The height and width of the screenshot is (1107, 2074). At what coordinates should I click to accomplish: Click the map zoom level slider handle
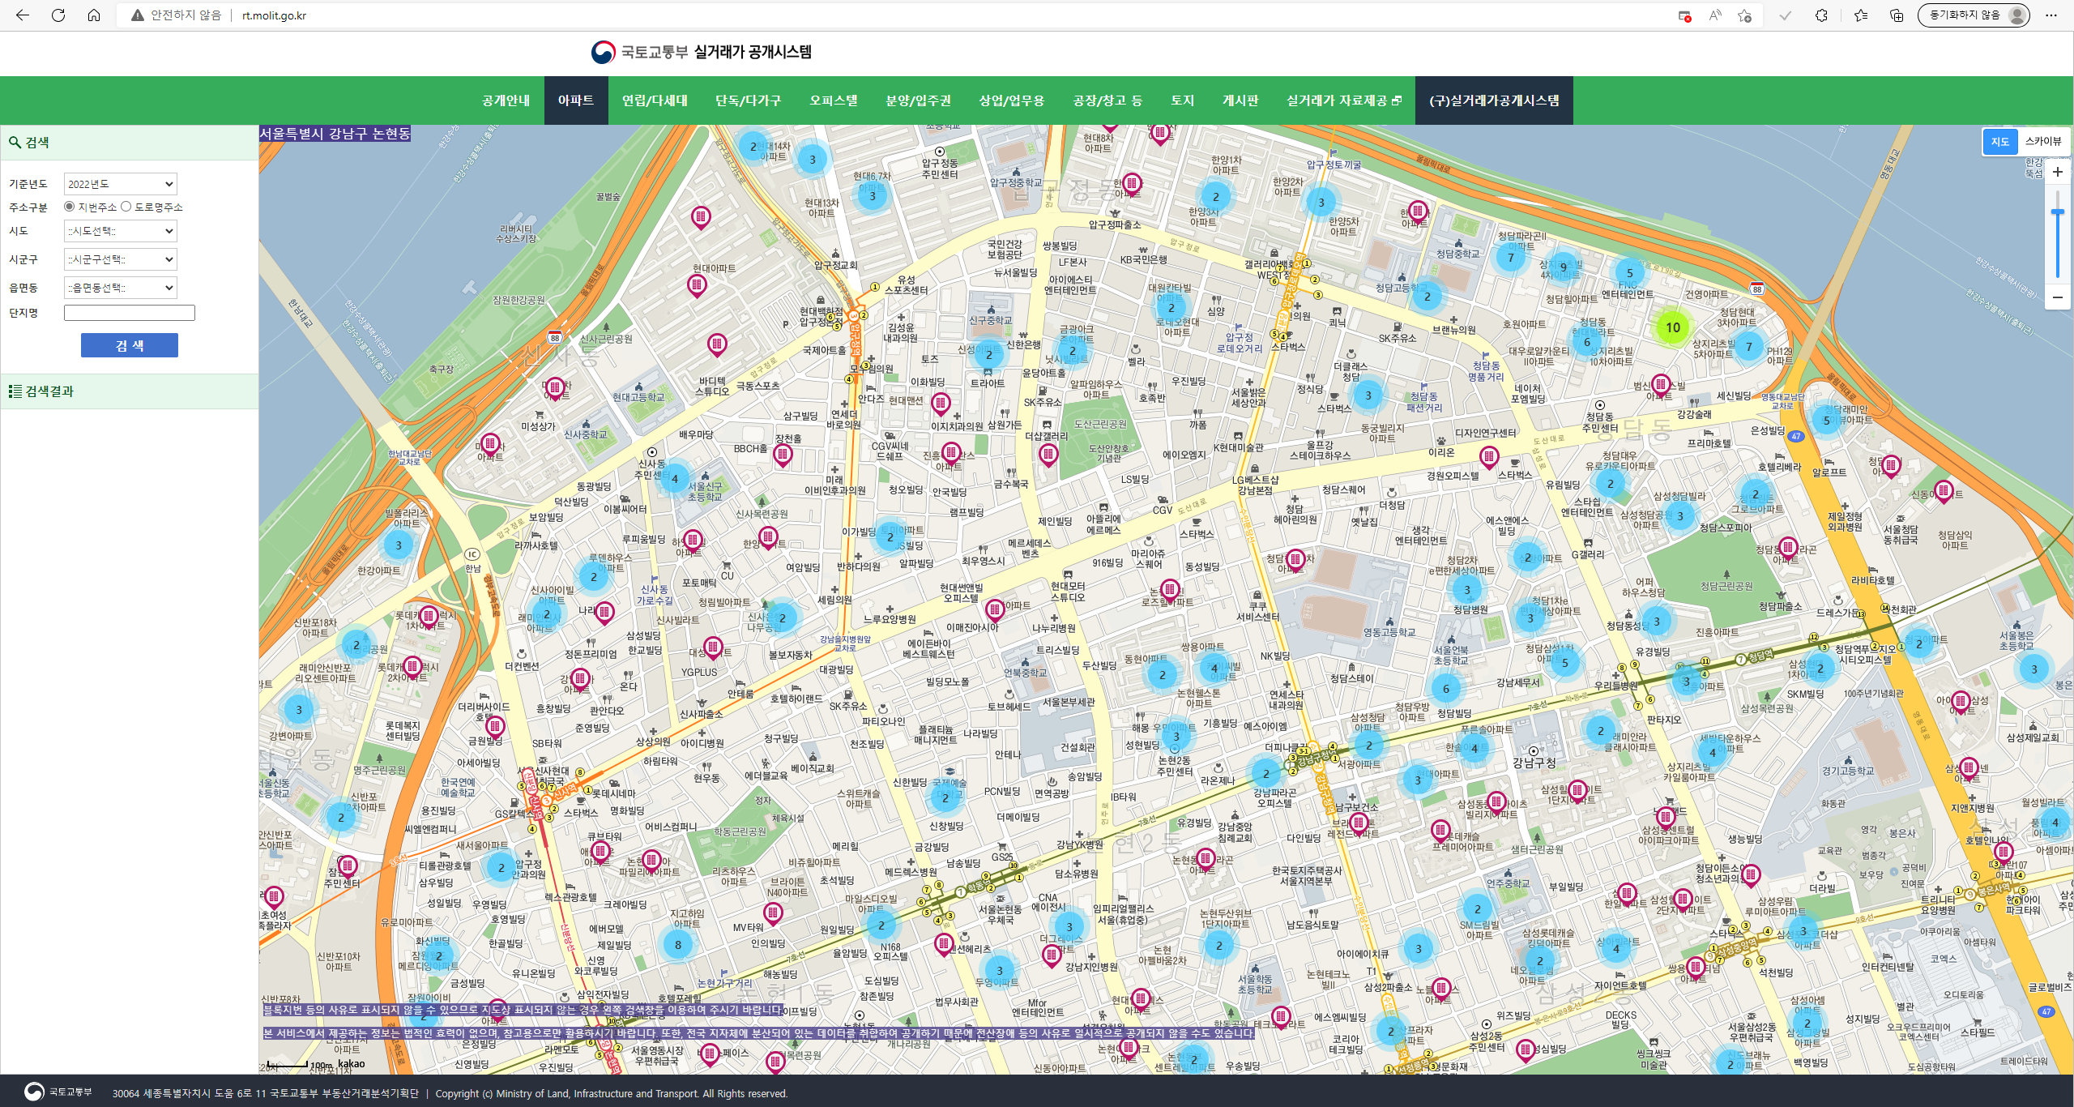(2057, 212)
